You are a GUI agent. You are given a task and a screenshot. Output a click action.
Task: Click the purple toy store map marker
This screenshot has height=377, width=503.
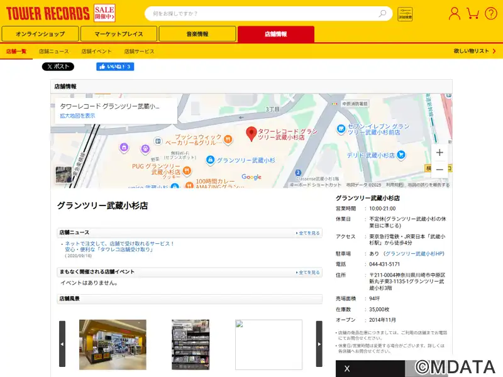click(x=124, y=148)
